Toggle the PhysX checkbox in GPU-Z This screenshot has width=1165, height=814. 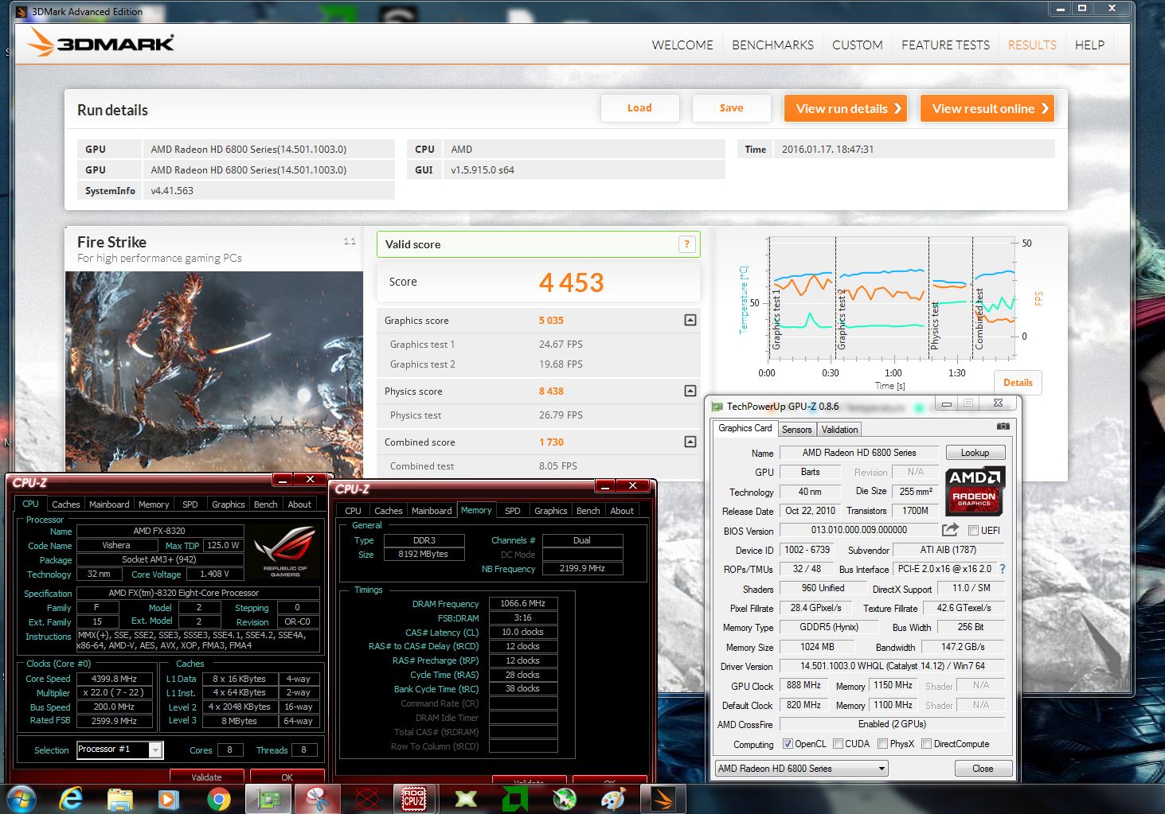pyautogui.click(x=882, y=744)
